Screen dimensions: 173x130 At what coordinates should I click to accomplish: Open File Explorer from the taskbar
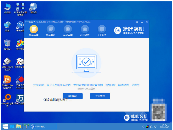(19, 126)
